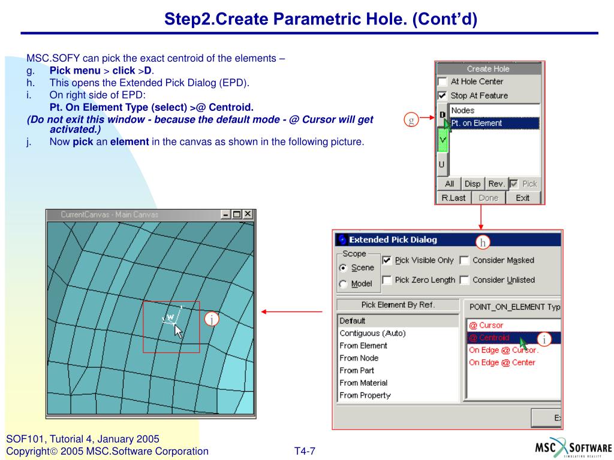
Task: Select On Edge @ Cursor option
Action: pos(514,350)
